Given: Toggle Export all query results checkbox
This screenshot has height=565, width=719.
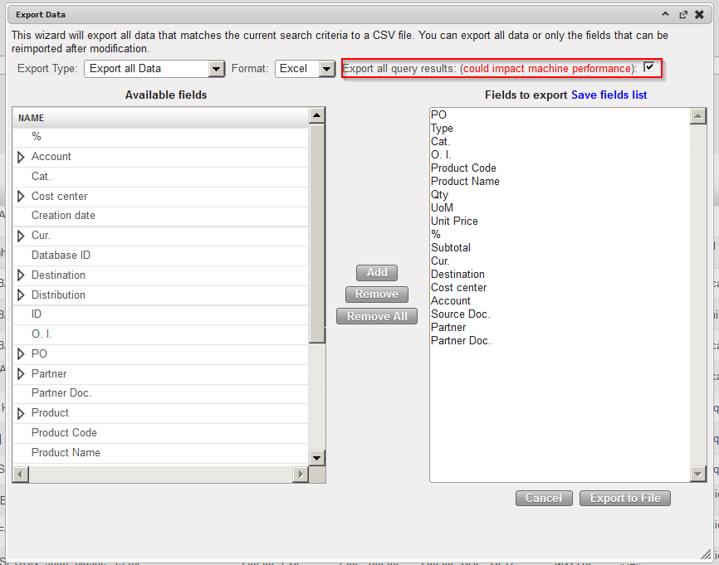Looking at the screenshot, I should (649, 67).
